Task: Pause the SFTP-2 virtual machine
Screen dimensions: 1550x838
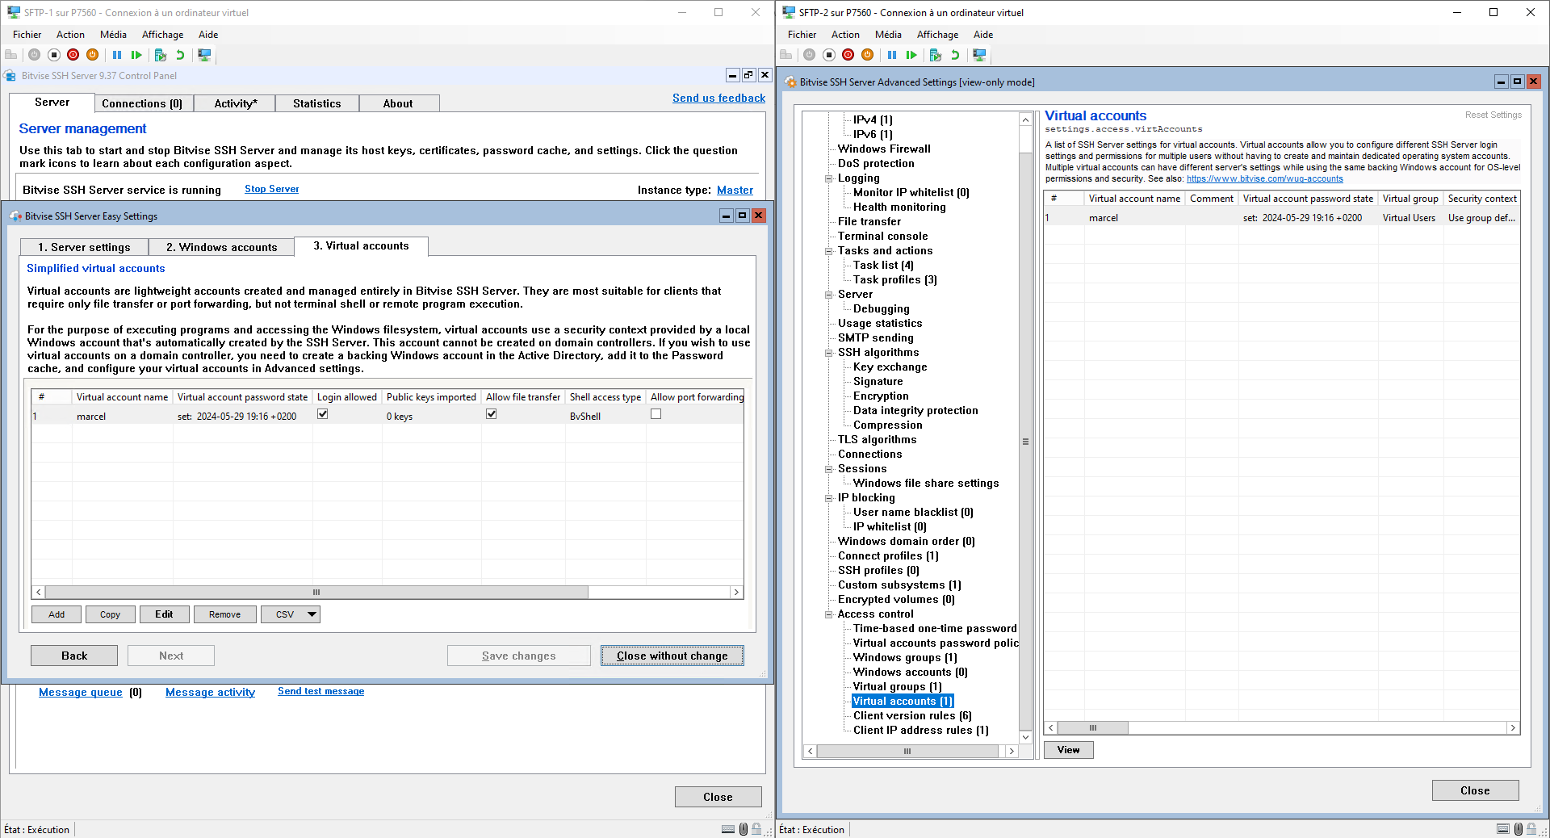Action: click(x=892, y=55)
